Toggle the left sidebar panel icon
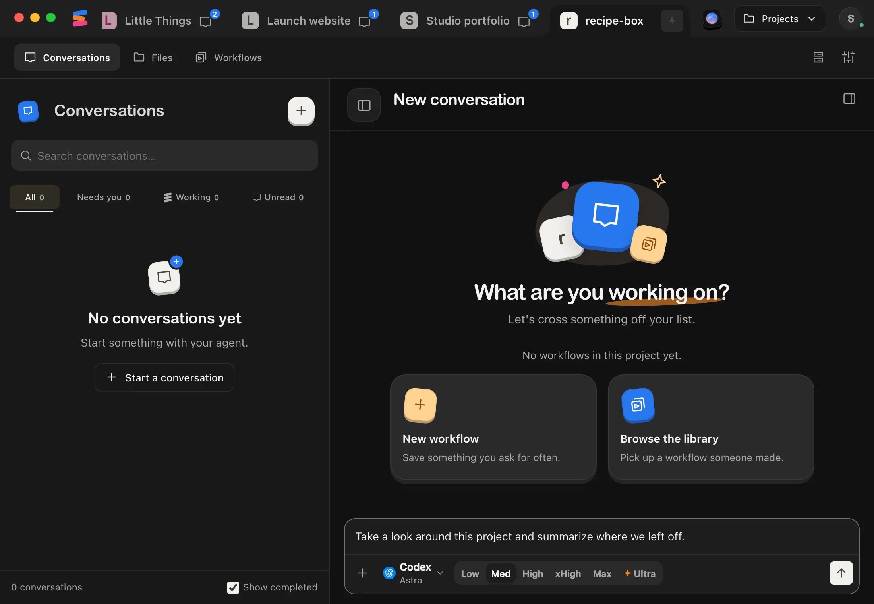 tap(364, 105)
